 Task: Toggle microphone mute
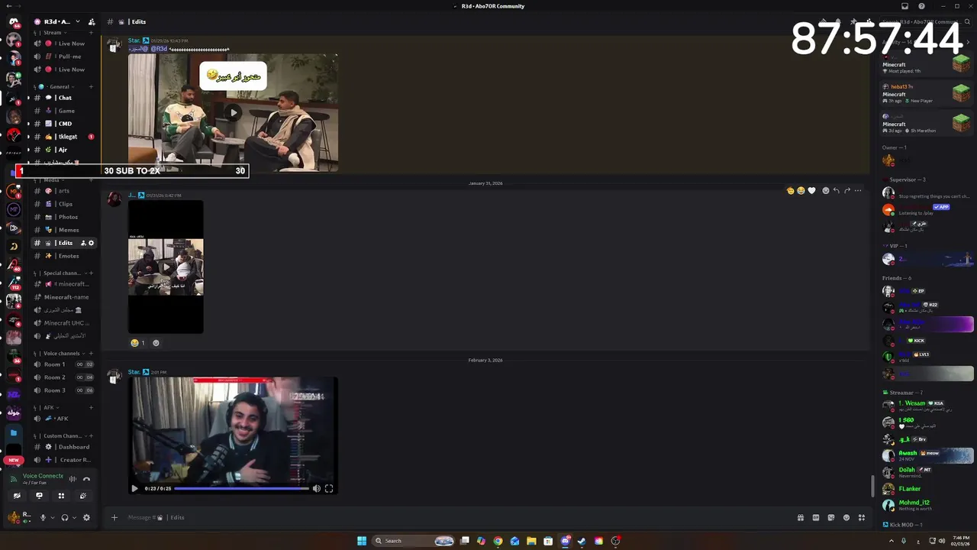click(x=43, y=517)
